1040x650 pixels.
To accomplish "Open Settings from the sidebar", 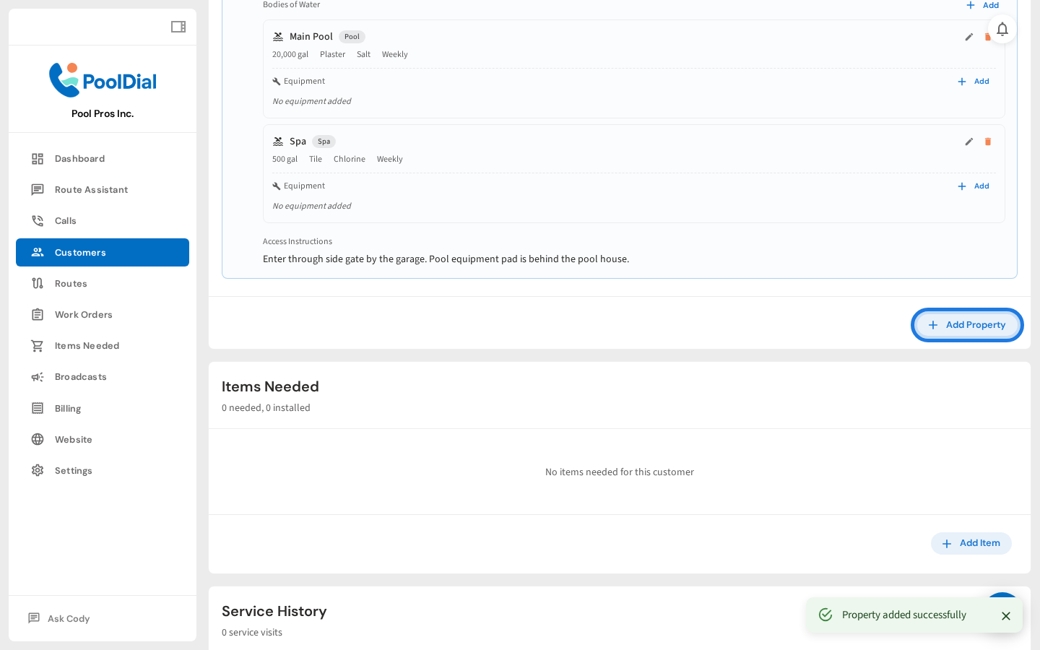I will pos(73,471).
